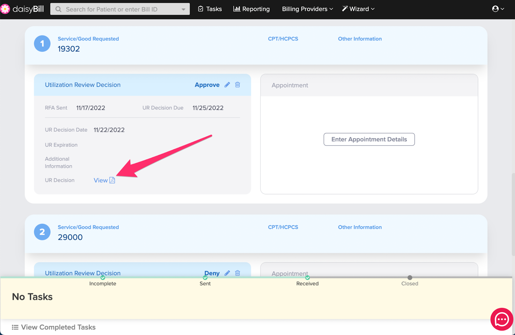Open the Reporting page
515x335 pixels.
pyautogui.click(x=251, y=9)
